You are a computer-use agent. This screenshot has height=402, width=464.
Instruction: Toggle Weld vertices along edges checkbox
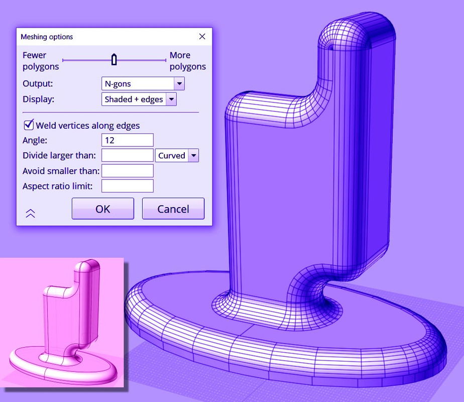coord(29,125)
